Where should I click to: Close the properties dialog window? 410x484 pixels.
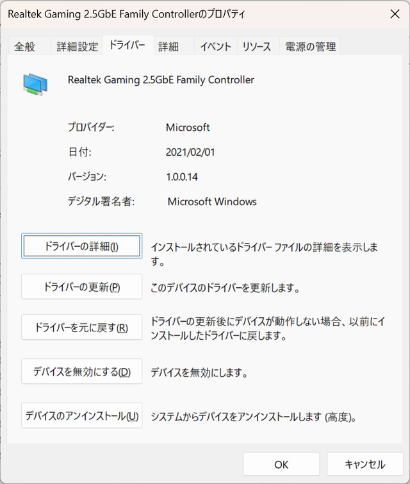click(395, 14)
